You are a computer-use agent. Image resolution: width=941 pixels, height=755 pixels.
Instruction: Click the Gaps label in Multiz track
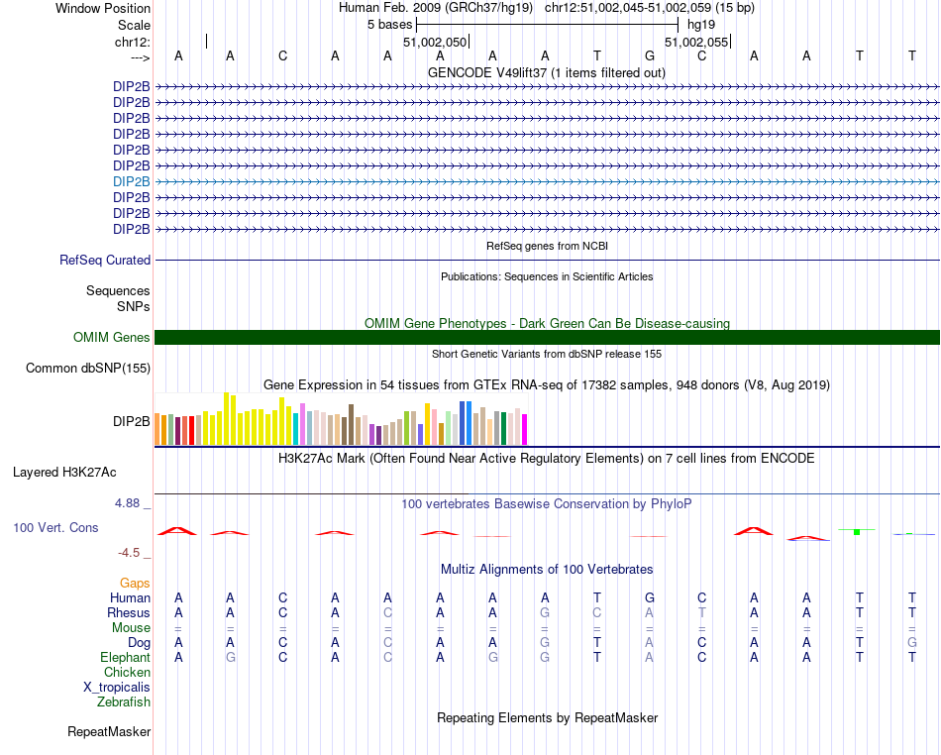(x=135, y=583)
